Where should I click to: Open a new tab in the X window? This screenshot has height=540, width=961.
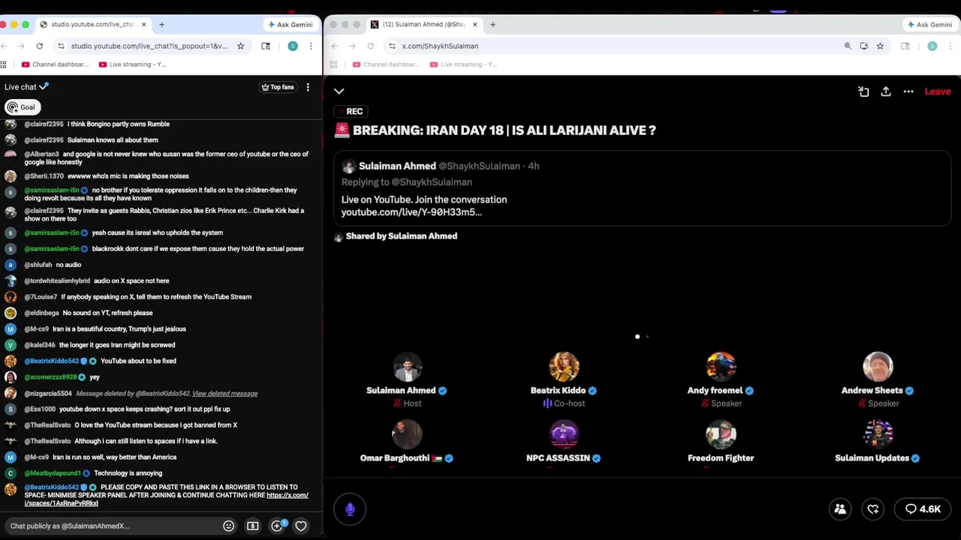pos(493,25)
